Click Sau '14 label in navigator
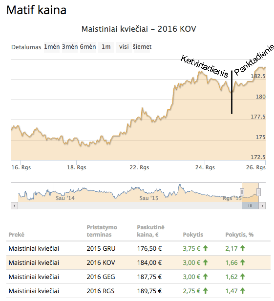The height and width of the screenshot is (301, 274). (65, 198)
